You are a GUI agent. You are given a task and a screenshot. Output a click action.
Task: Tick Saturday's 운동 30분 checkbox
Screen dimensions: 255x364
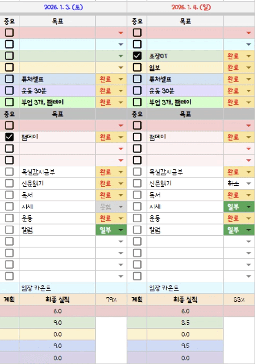click(x=10, y=91)
